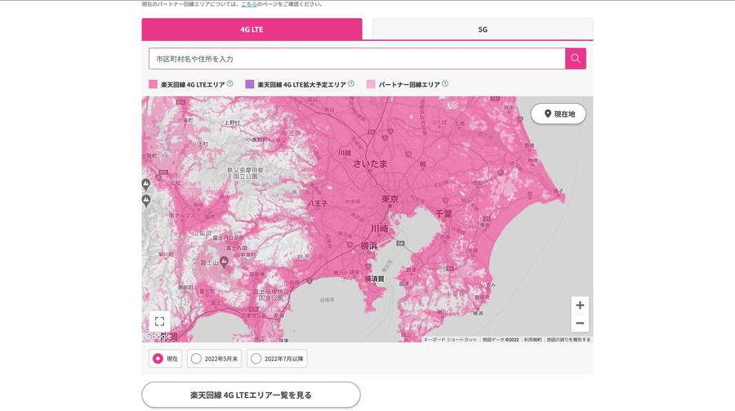Click the キーボード ショートカット map link

tap(450, 339)
